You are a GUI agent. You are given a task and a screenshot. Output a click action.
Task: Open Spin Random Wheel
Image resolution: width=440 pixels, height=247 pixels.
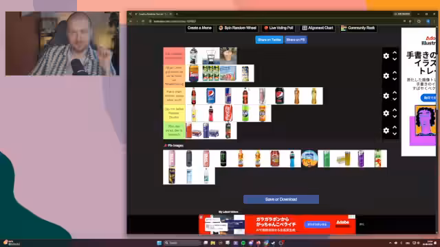[238, 28]
